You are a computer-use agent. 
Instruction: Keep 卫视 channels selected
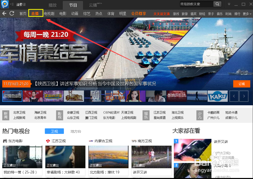click(x=54, y=131)
